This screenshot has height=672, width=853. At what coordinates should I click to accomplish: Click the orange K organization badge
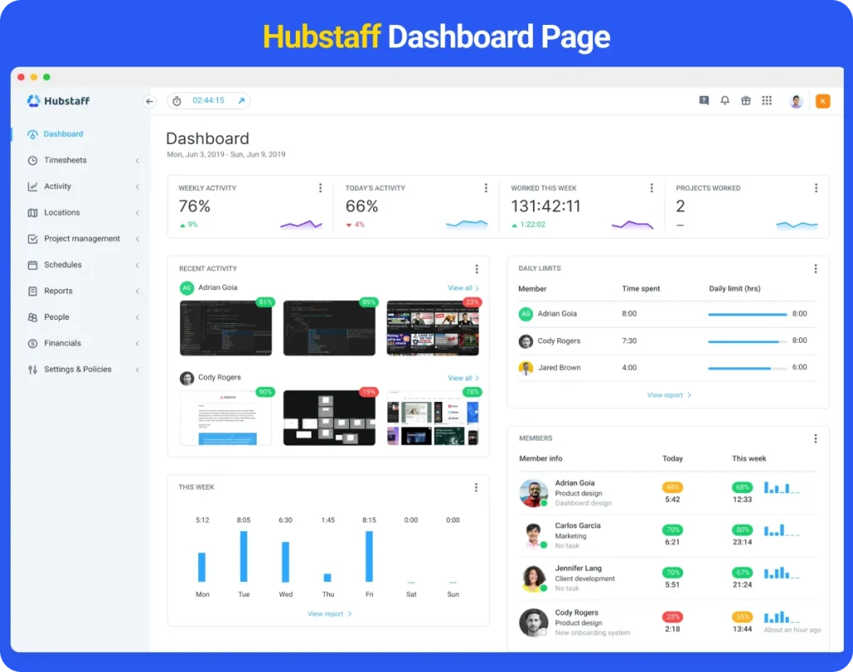[x=822, y=101]
